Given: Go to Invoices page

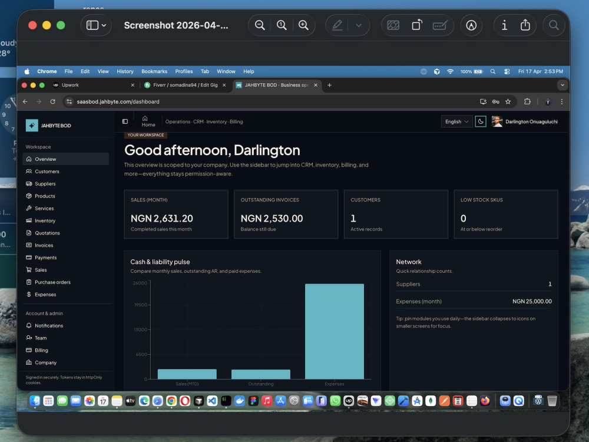Looking at the screenshot, I should [66, 245].
